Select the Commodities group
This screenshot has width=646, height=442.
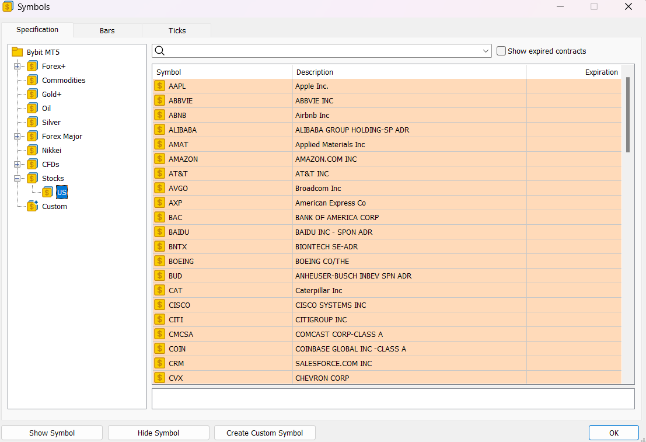point(64,80)
